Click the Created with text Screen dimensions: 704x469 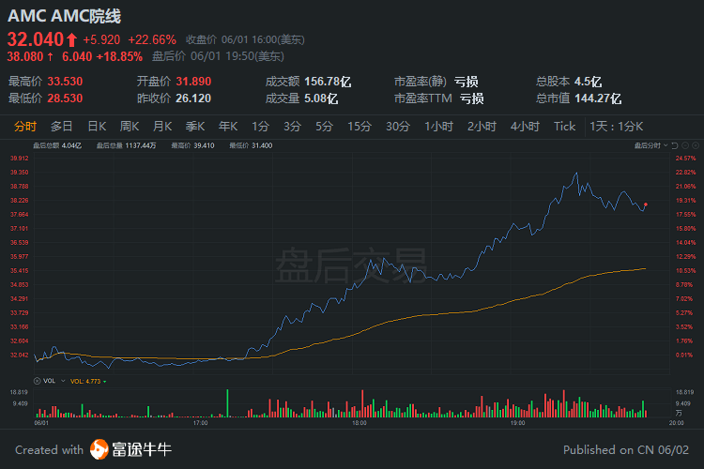(50, 449)
